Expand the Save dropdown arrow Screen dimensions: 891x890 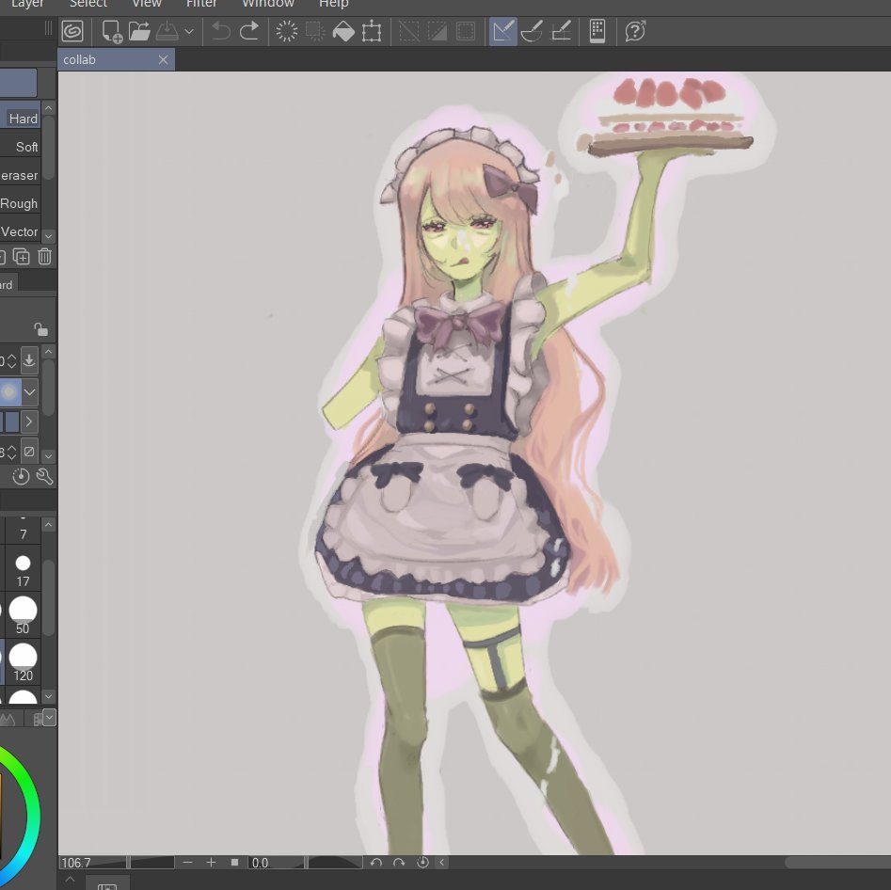point(189,32)
